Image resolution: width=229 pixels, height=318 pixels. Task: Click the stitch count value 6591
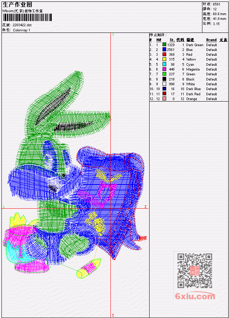tap(216, 4)
